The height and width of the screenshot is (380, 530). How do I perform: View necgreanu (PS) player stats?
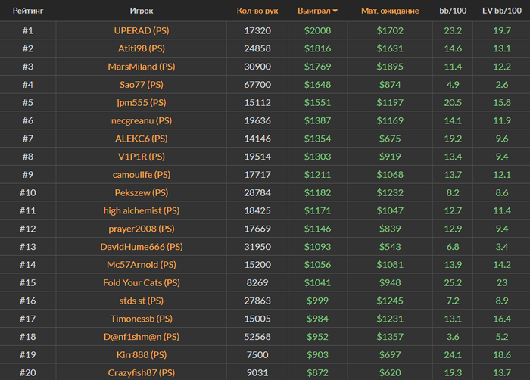(x=141, y=120)
